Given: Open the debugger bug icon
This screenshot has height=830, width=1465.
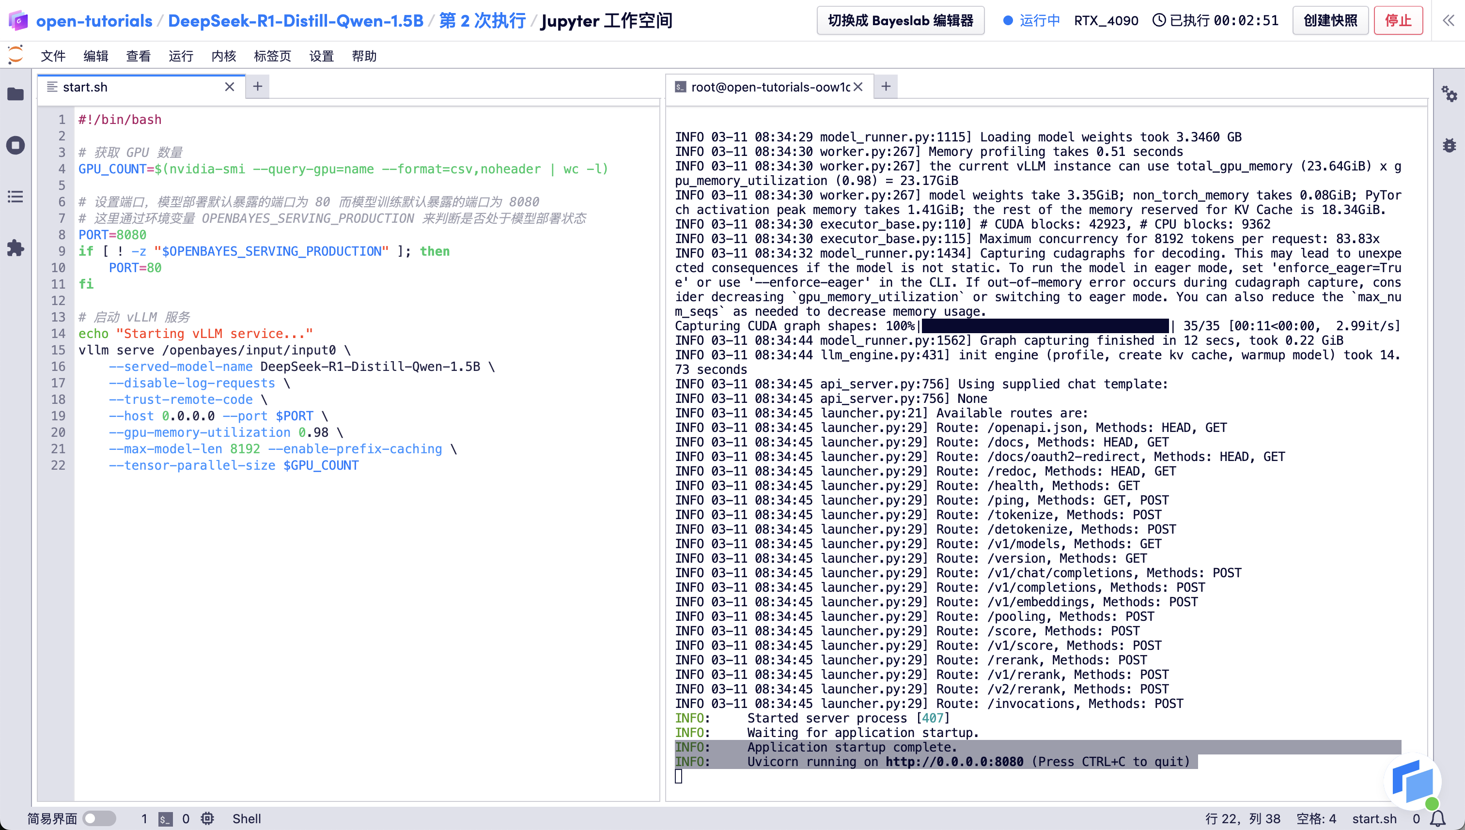Looking at the screenshot, I should [x=1449, y=145].
